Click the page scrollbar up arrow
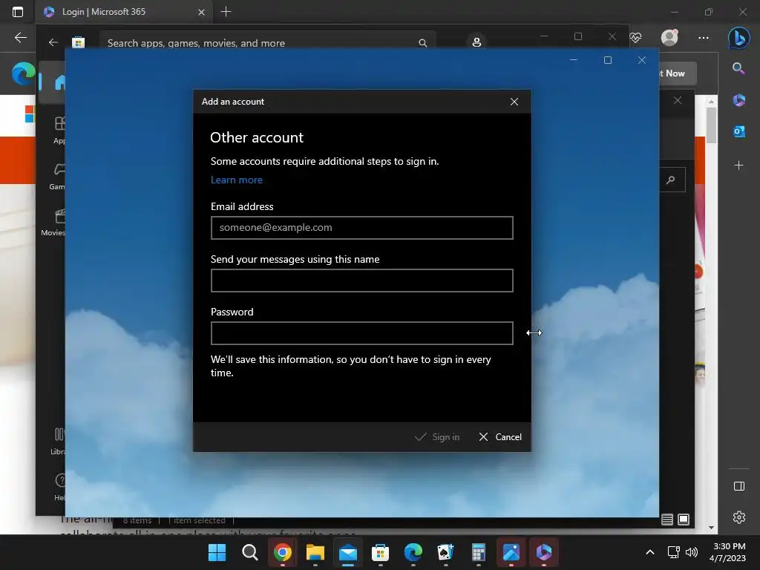The width and height of the screenshot is (760, 570). tap(711, 102)
